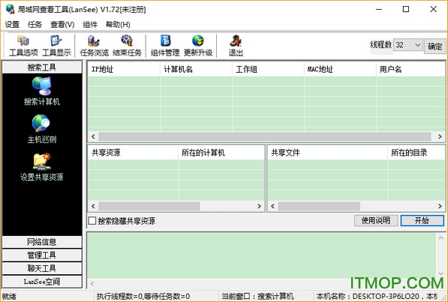Viewport: 448px width, 302px height.
Task: Open the 组件 menu
Action: point(90,25)
